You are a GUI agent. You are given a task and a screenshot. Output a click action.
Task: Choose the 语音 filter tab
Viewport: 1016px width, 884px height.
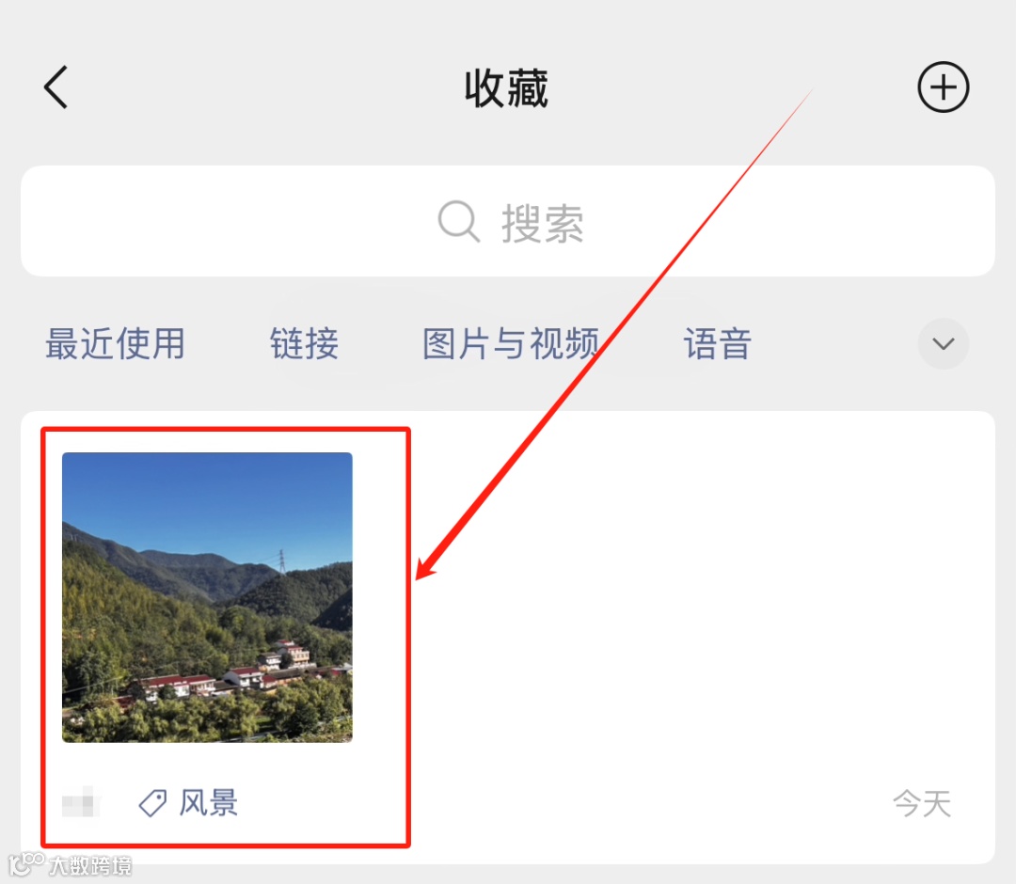[718, 344]
